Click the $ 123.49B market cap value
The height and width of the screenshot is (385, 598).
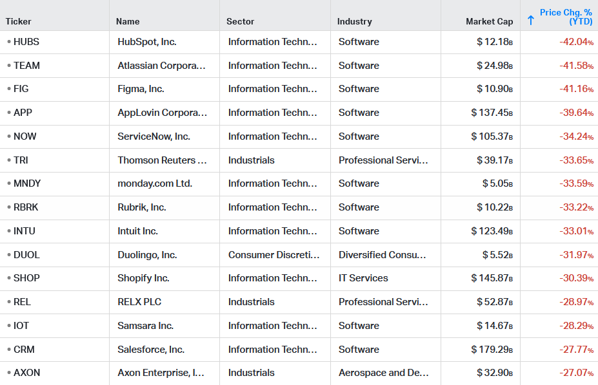coord(492,231)
